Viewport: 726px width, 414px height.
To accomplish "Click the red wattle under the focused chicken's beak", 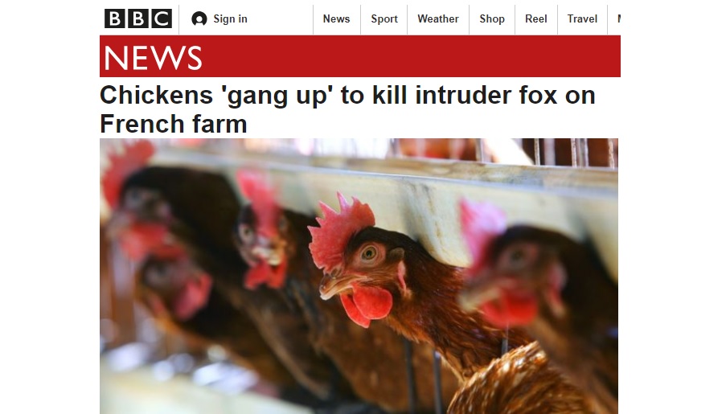I will point(366,304).
